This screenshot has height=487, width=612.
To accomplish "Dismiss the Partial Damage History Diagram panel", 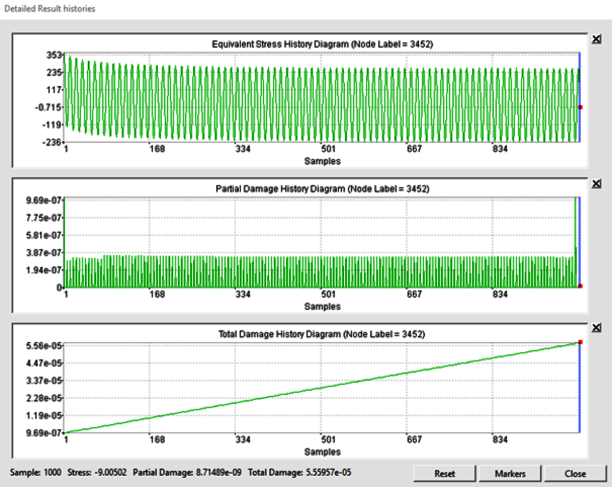I will [x=598, y=183].
